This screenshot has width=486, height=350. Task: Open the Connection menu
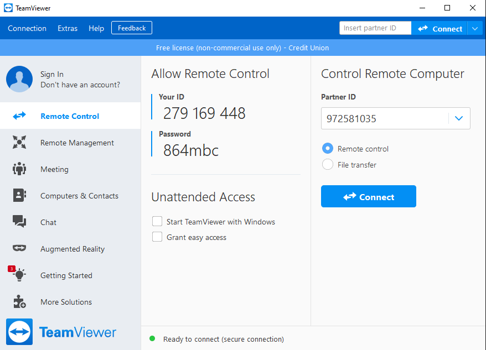click(27, 29)
